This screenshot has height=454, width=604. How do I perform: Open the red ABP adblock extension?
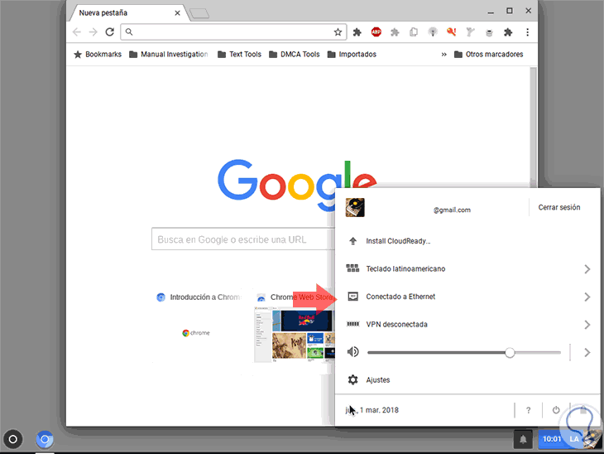pos(376,32)
